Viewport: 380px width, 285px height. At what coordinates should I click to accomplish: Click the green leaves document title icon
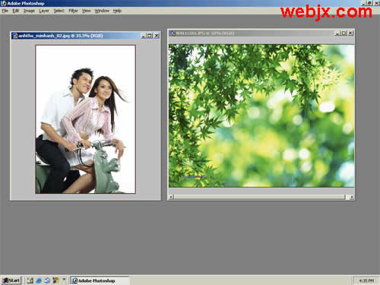pos(173,33)
